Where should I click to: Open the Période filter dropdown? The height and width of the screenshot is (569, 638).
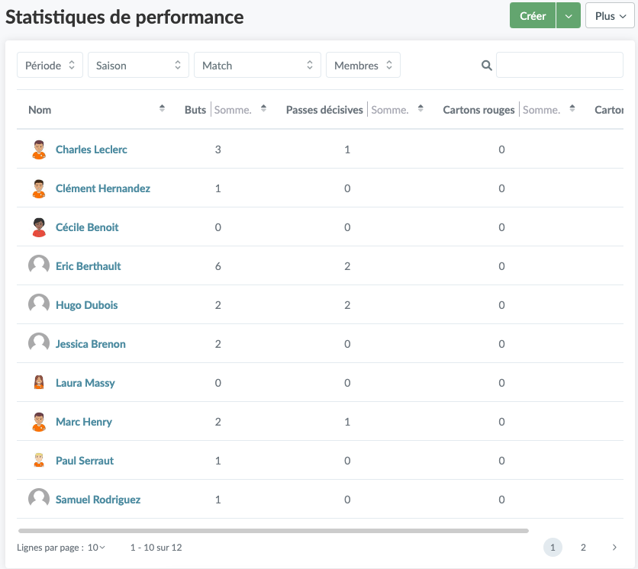tap(50, 66)
